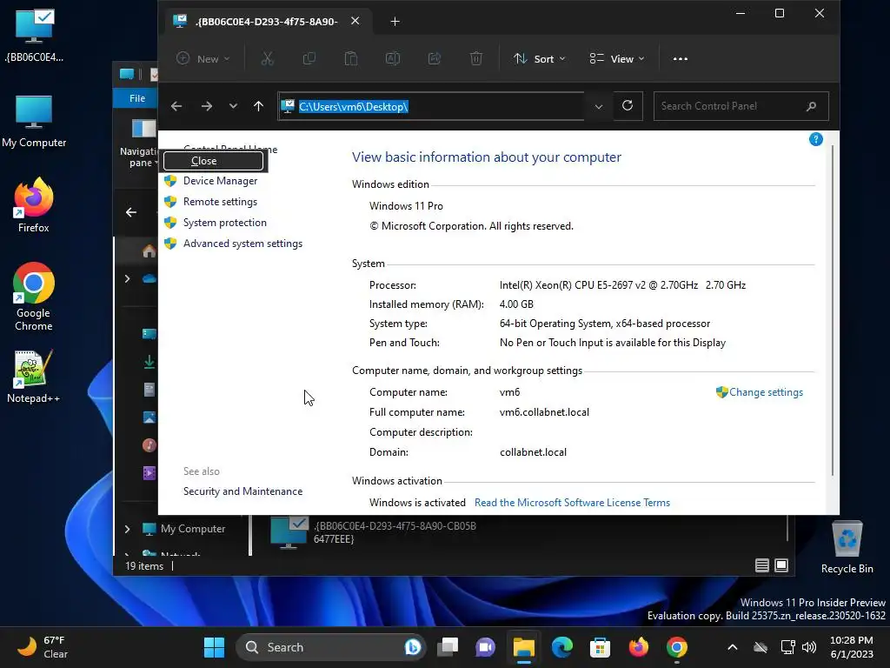Expand recent locations chevron
The image size is (890, 668).
233,106
